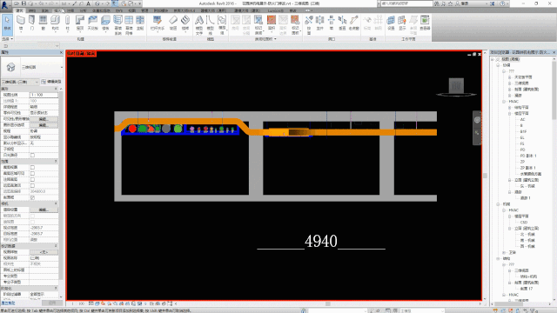The image size is (557, 313).
Task: Select the Model Text tool
Action: point(199,24)
